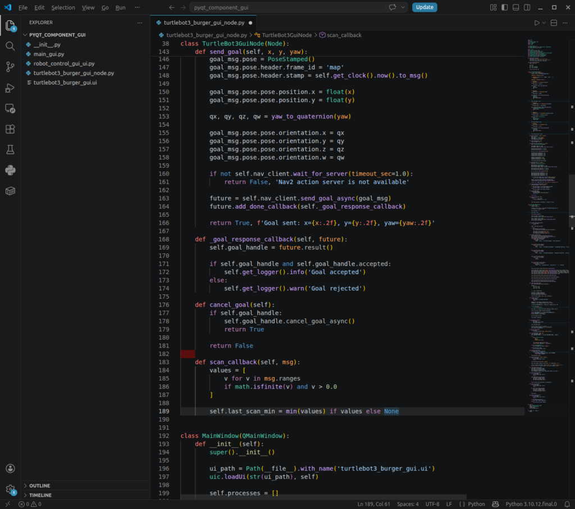Open the Accounts menu

[x=10, y=468]
